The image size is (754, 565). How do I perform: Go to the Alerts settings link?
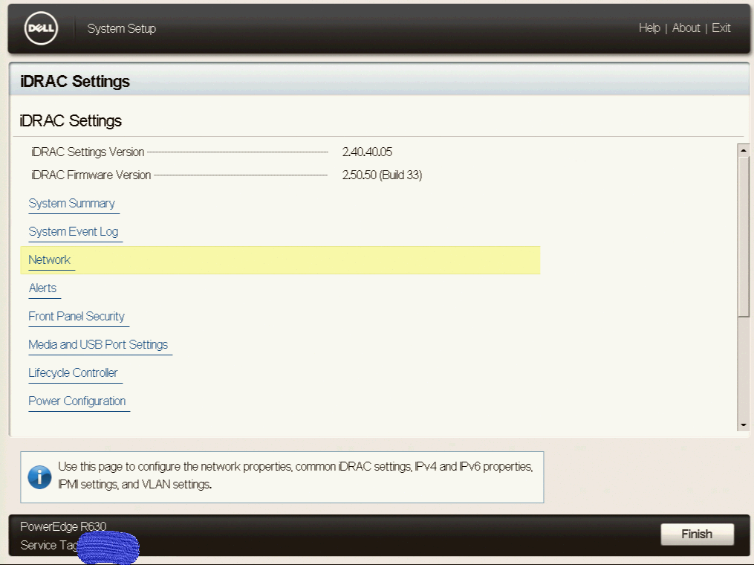(42, 288)
